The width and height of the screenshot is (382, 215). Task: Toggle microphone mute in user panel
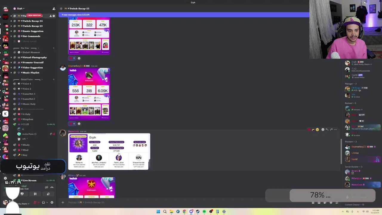(35, 202)
